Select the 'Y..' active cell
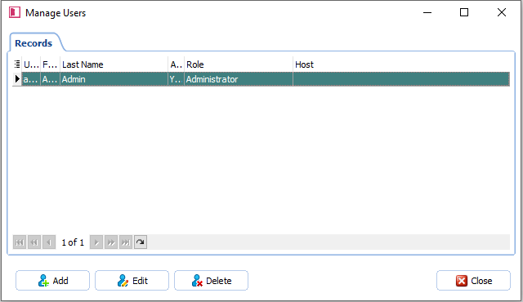Screen dimensions: 523x302 (177, 79)
